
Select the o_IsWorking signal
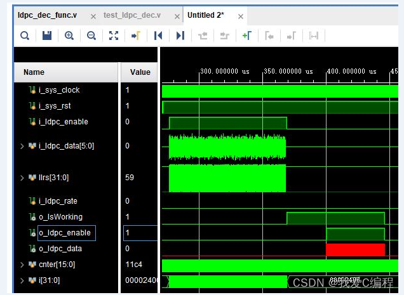coord(60,217)
